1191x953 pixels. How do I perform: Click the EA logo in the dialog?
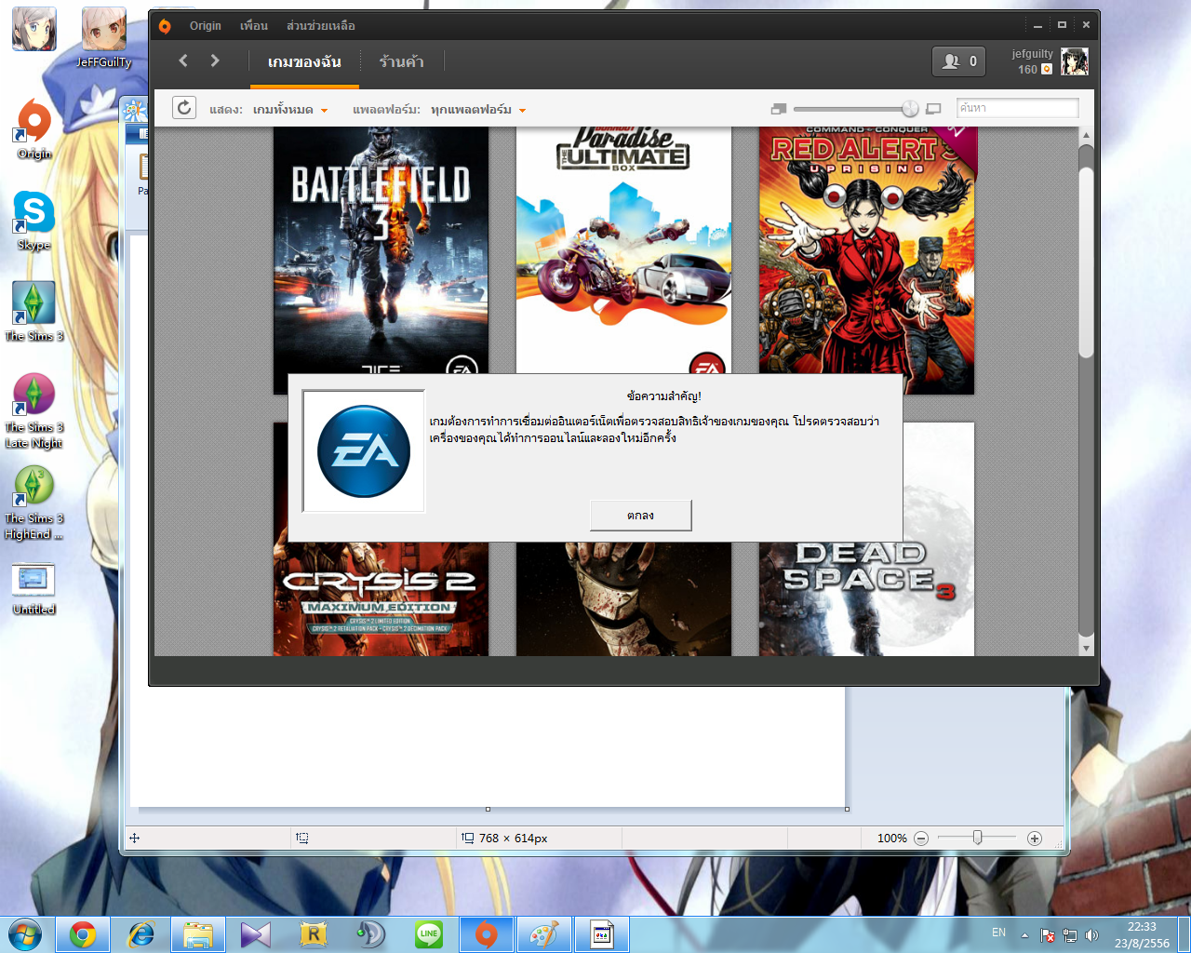coord(364,451)
